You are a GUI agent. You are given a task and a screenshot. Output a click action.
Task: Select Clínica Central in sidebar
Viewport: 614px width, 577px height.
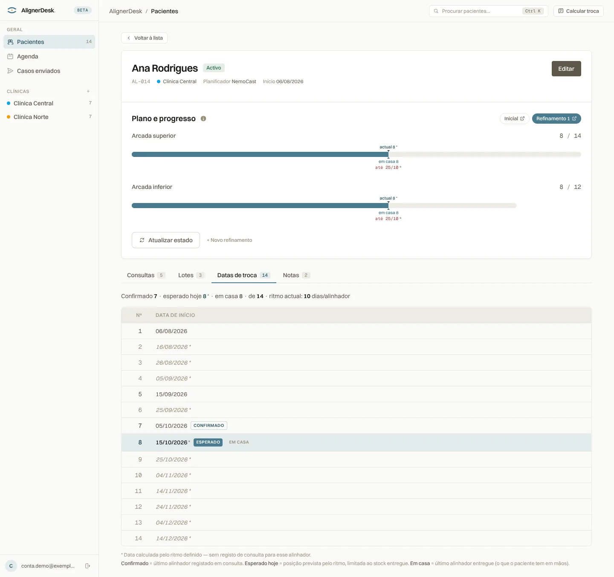pos(49,103)
